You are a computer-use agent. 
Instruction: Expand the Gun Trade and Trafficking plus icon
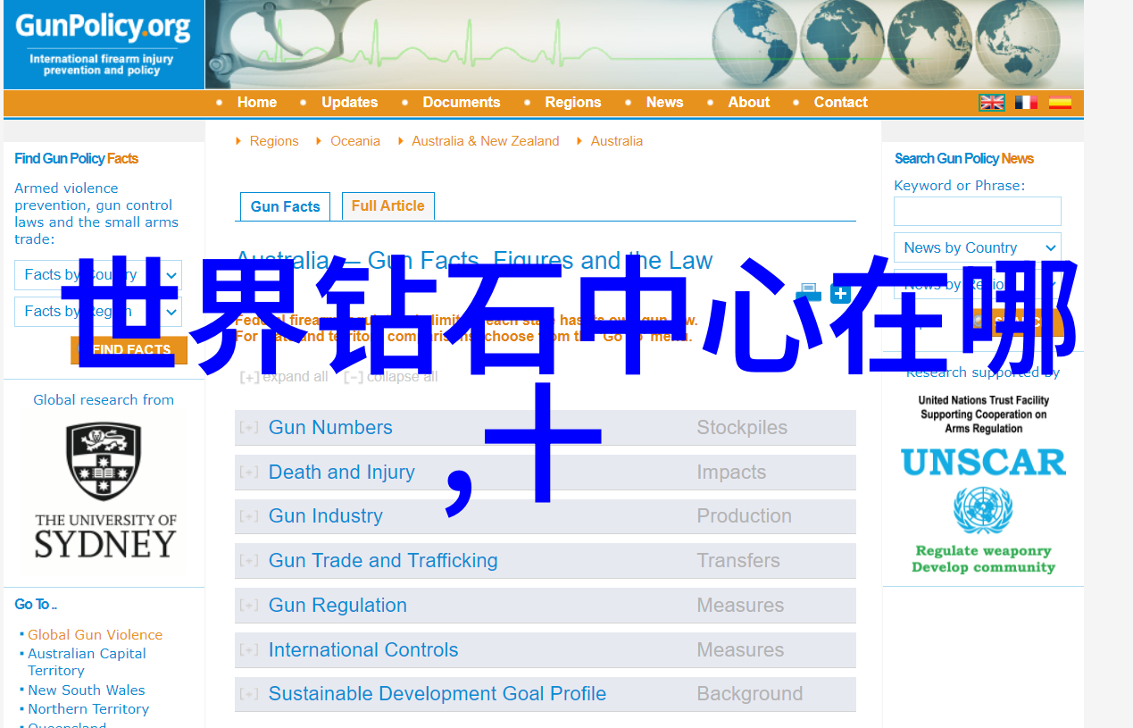pyautogui.click(x=249, y=561)
